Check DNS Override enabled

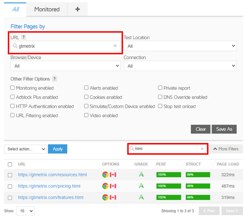pyautogui.click(x=160, y=97)
